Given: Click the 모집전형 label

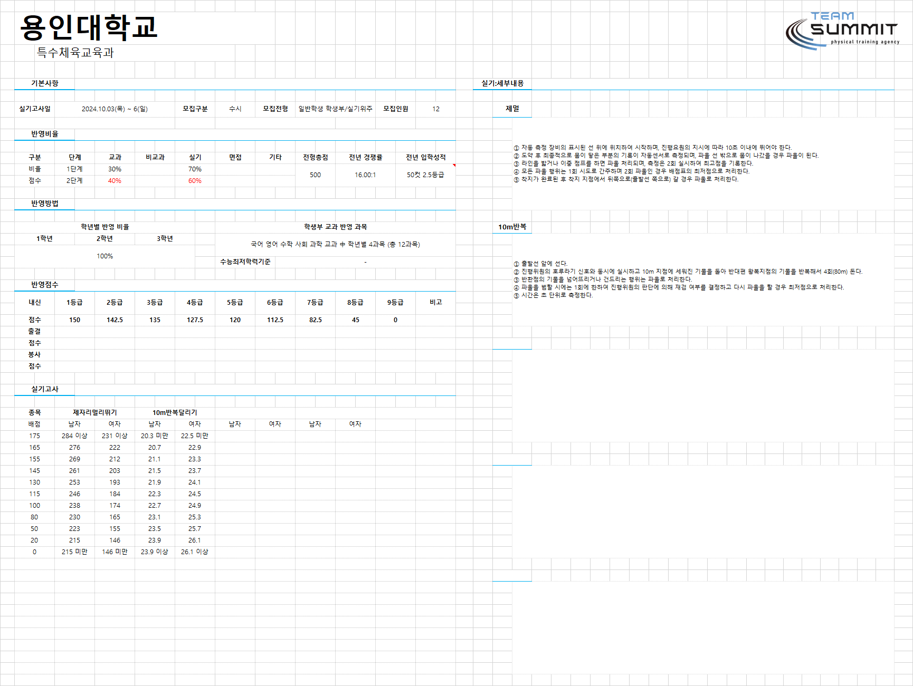Looking at the screenshot, I should 275,109.
